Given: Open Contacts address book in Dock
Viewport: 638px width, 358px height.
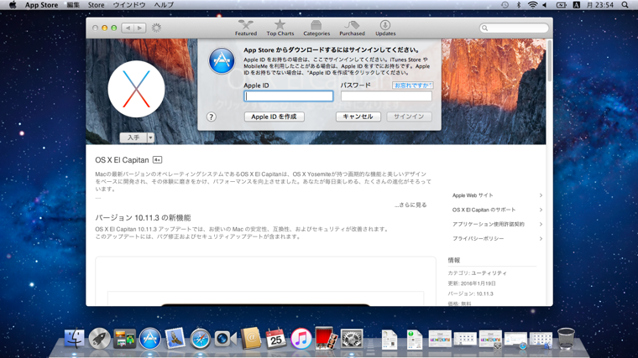Looking at the screenshot, I should point(251,339).
